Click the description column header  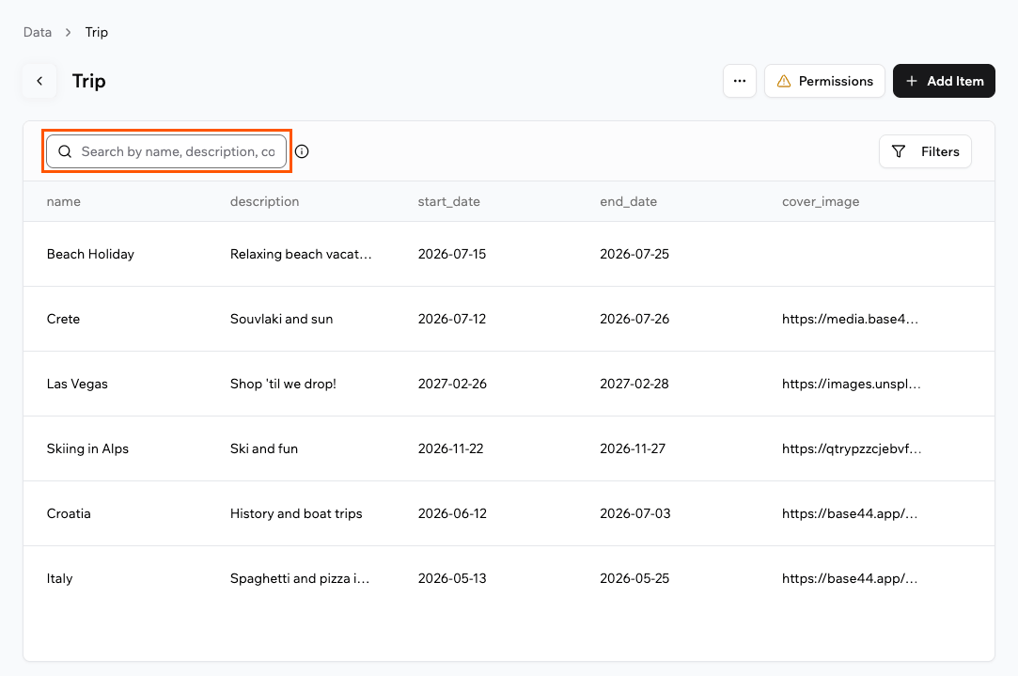point(264,201)
